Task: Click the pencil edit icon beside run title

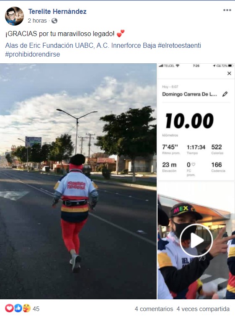Action: 225,94
